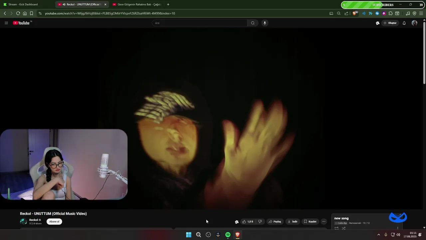The height and width of the screenshot is (240, 426).
Task: Click the Abone ol subscribe button
Action: 54,222
